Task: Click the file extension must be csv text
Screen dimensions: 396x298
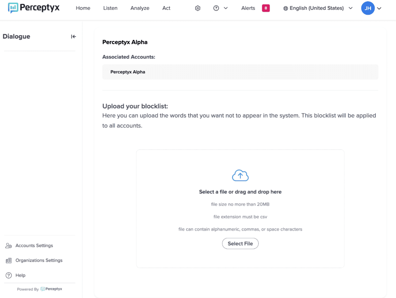Action: [240, 217]
